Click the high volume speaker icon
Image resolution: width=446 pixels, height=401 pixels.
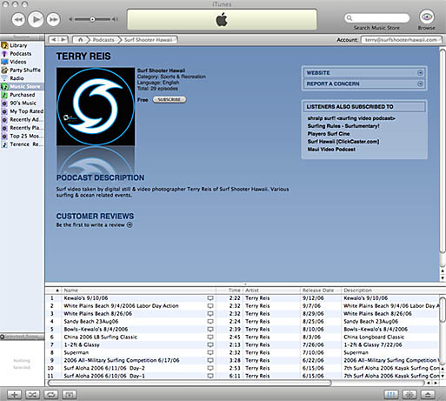click(x=115, y=19)
